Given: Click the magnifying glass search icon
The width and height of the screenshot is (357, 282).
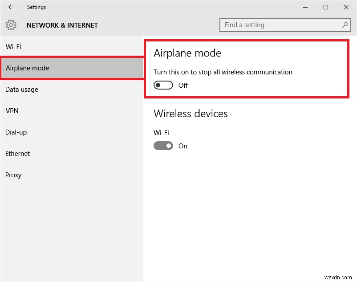Looking at the screenshot, I should [345, 25].
